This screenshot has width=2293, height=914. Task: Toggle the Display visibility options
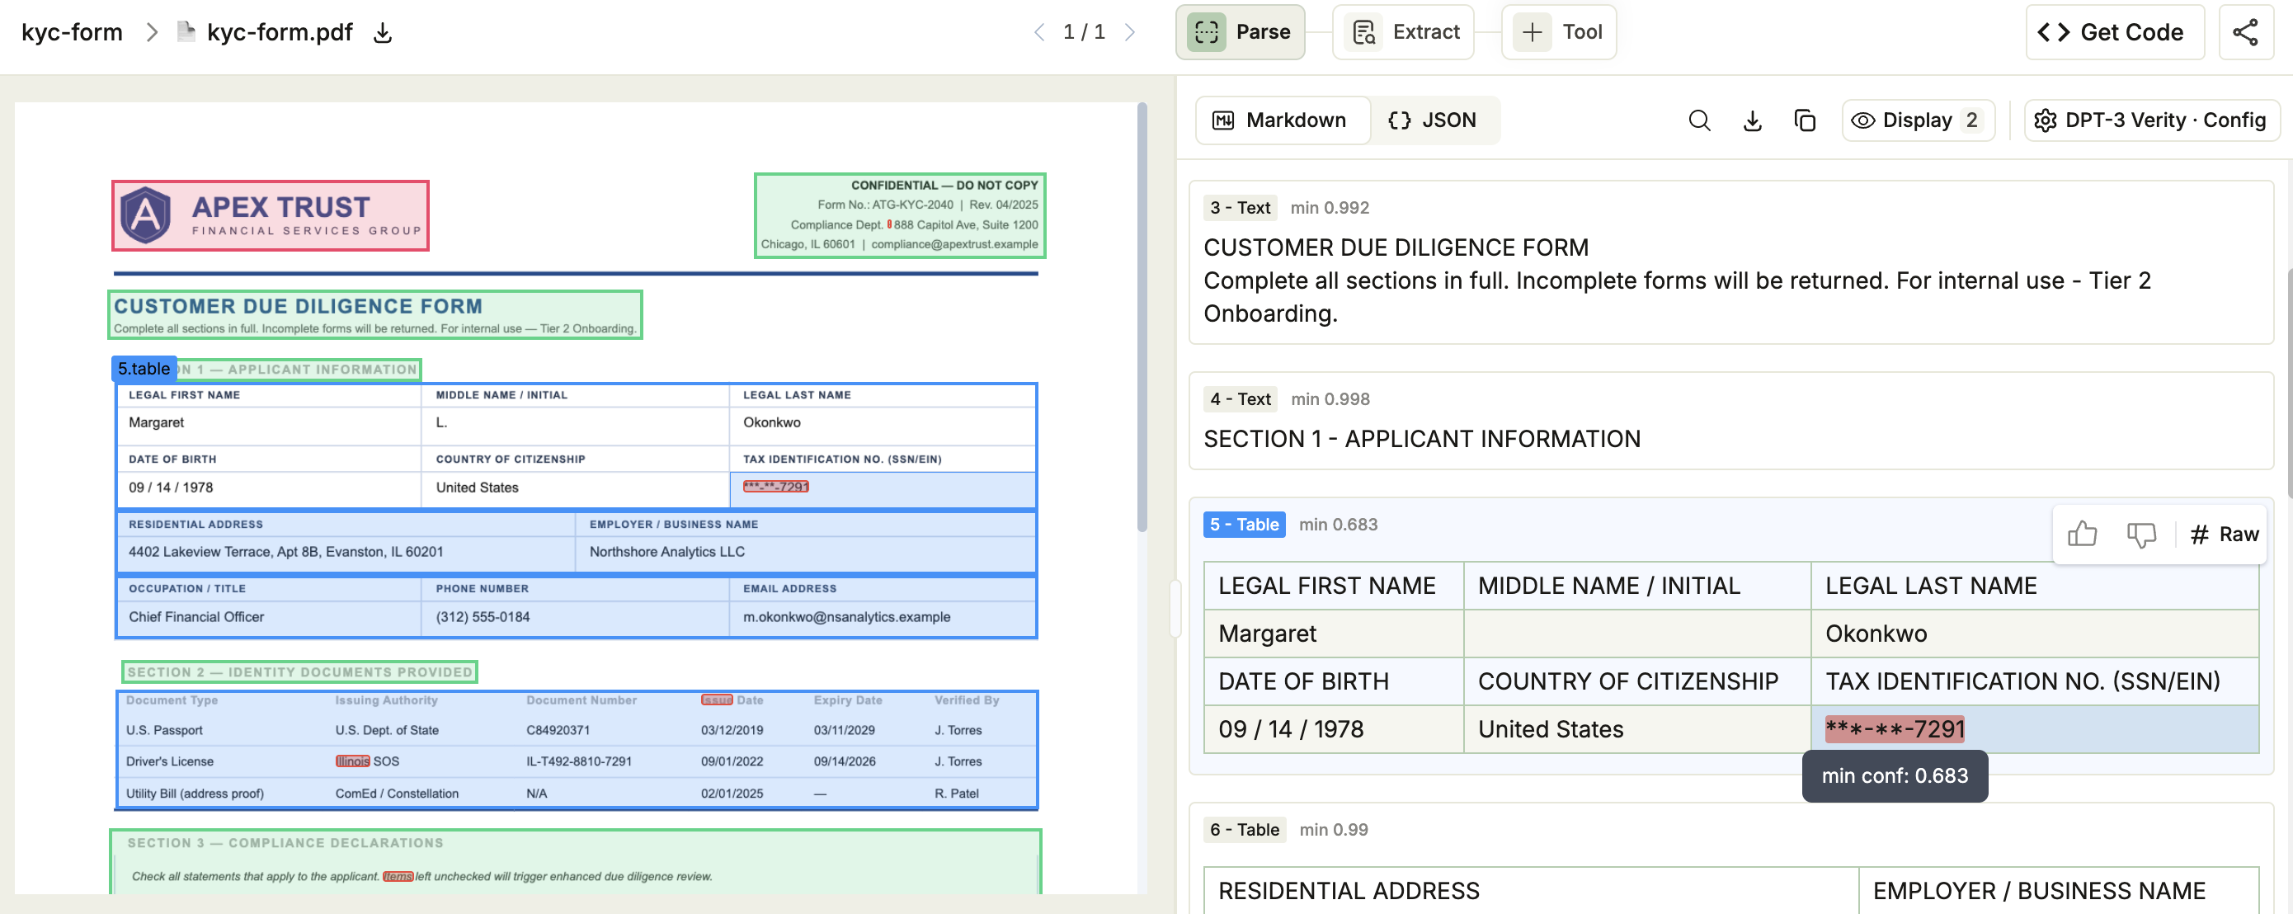coord(1918,120)
